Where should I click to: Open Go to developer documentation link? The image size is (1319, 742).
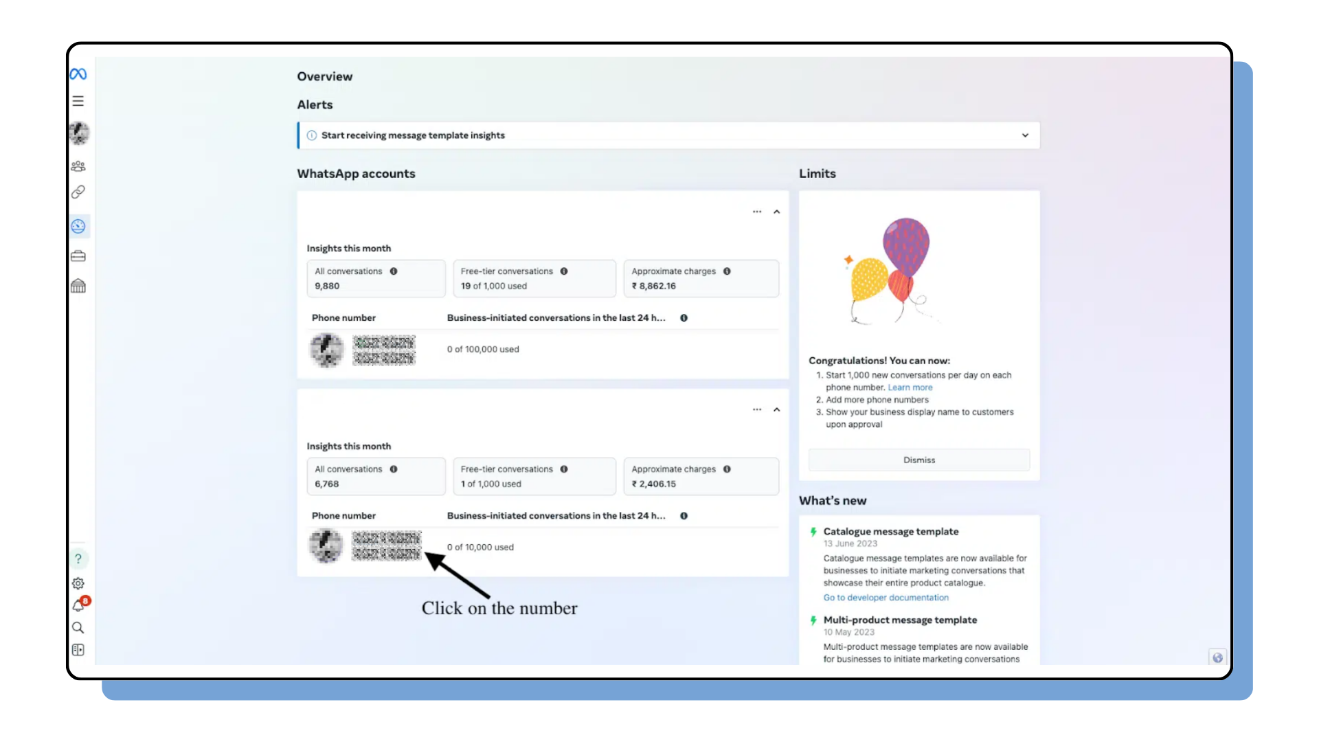(x=886, y=598)
